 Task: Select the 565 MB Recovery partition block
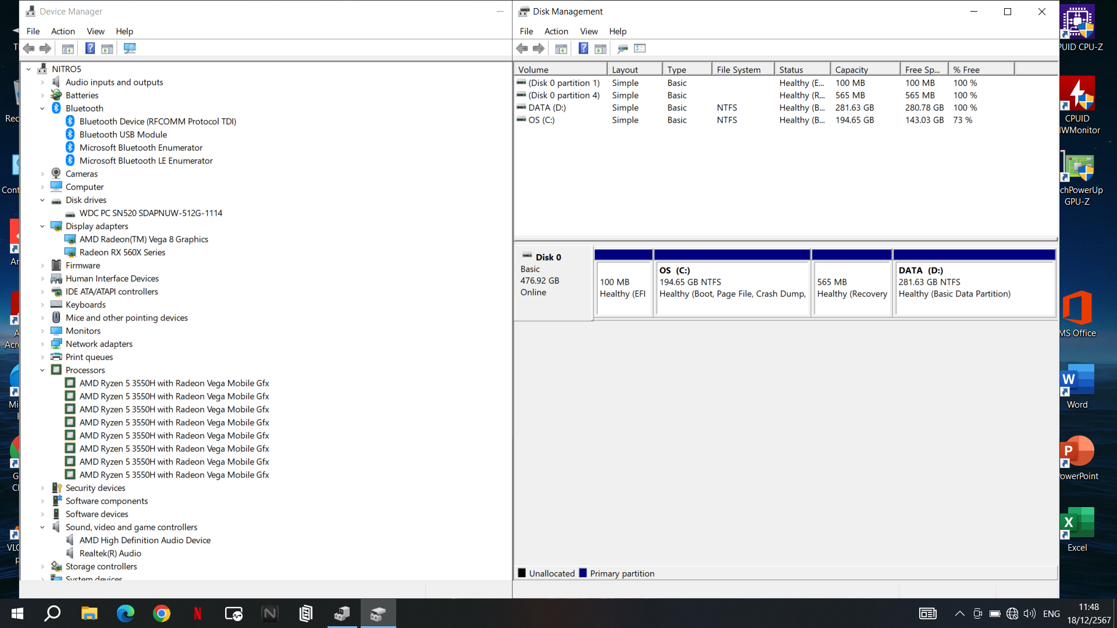(x=852, y=284)
